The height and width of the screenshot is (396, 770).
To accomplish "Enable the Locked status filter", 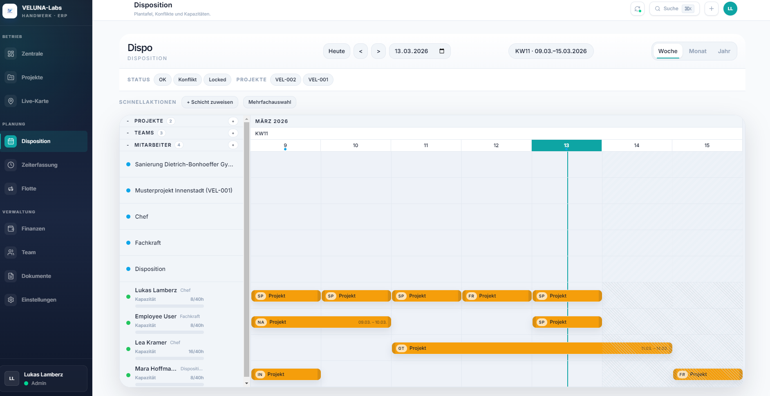I will [217, 79].
